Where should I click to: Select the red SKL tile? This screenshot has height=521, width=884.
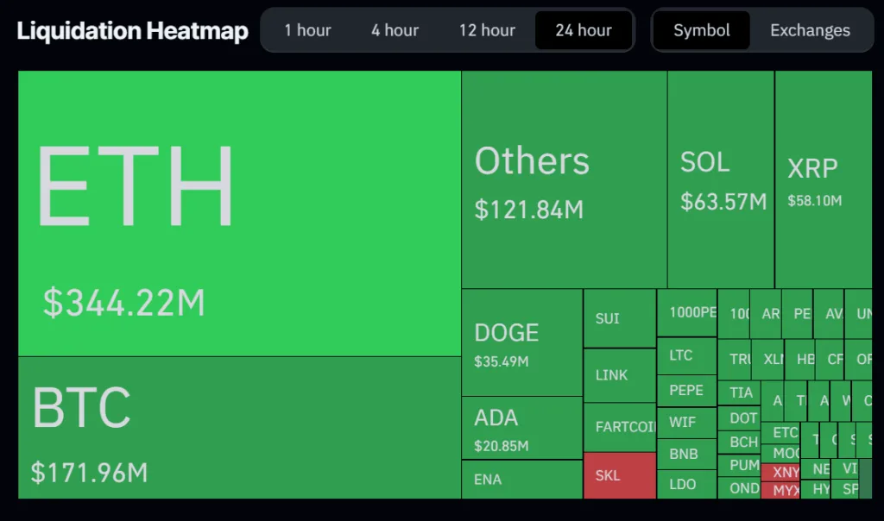click(x=619, y=476)
